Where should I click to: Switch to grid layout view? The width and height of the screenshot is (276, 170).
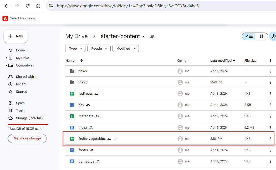tap(261, 36)
